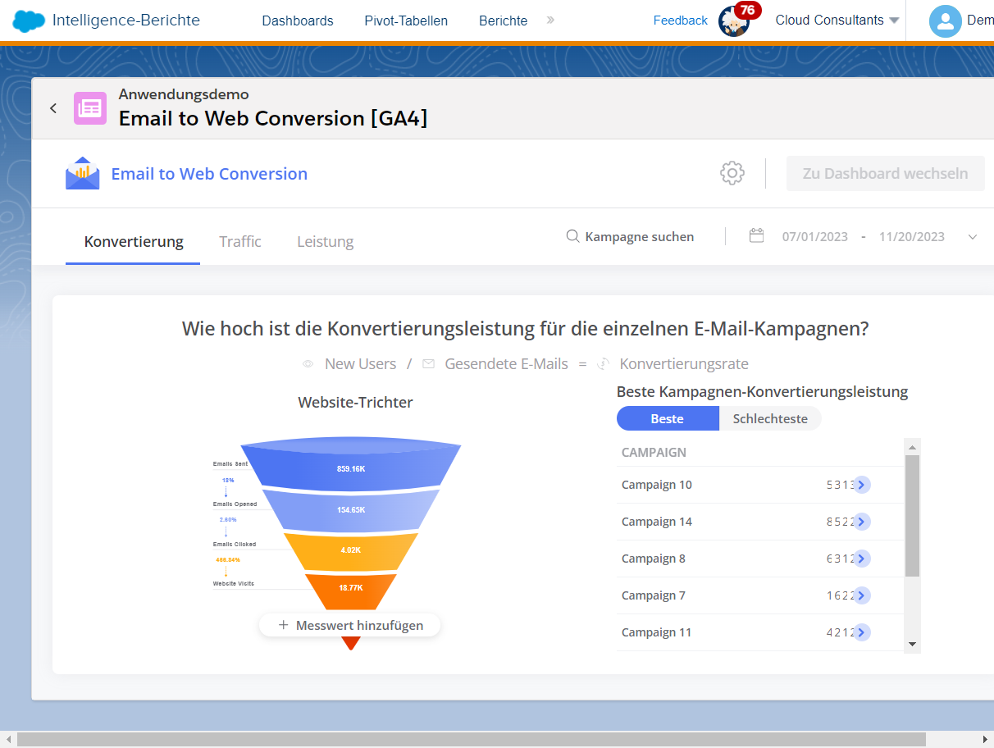
Task: Switch to the Schlechteste view
Action: point(769,418)
